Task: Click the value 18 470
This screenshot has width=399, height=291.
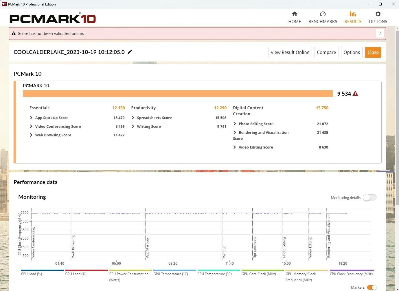Action: pos(119,118)
